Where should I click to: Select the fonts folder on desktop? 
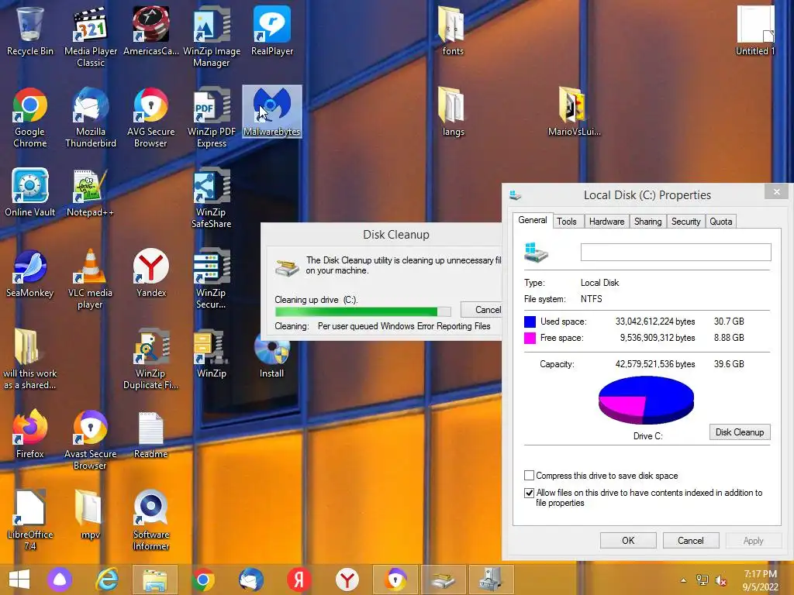452,30
